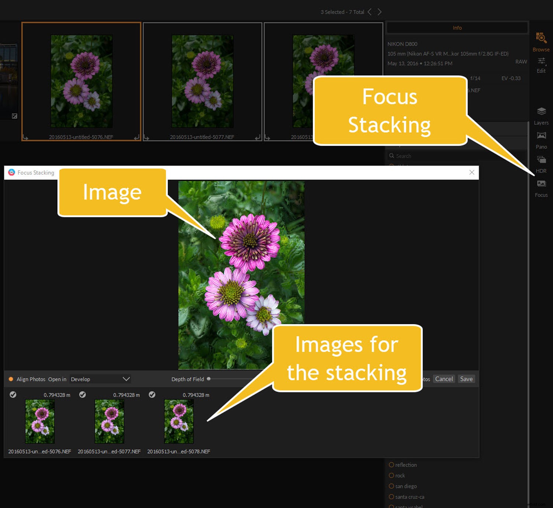Image resolution: width=553 pixels, height=508 pixels.
Task: Switch to the Info tab
Action: click(457, 27)
